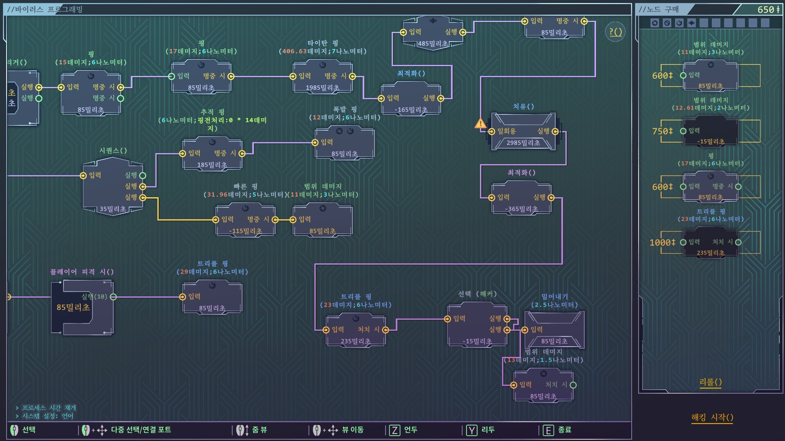Click second 명중 시 port on leftmost 핑 node
The width and height of the screenshot is (785, 441).
click(121, 98)
